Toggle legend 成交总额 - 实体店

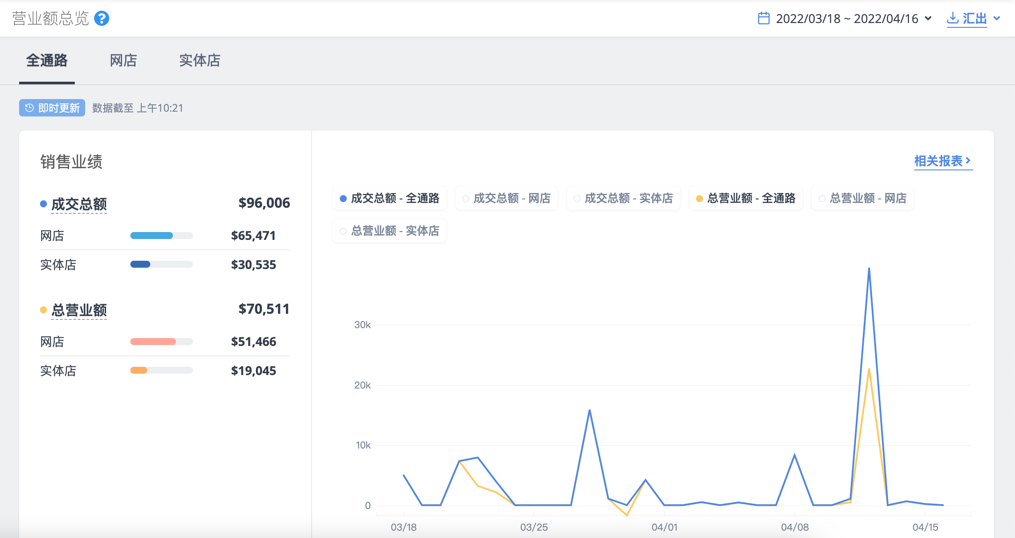(624, 198)
